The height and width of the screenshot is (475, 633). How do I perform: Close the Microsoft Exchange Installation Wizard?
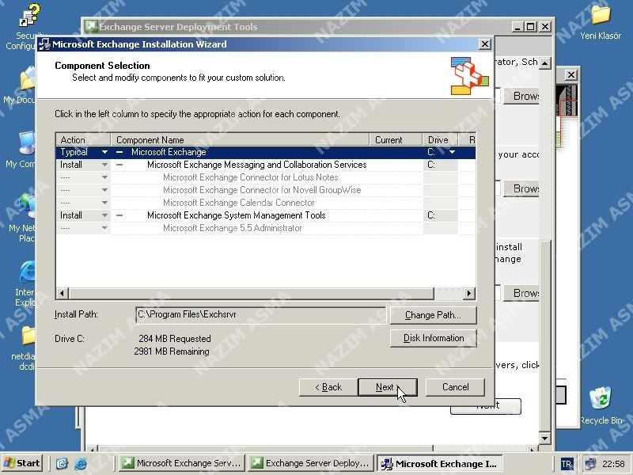point(484,44)
